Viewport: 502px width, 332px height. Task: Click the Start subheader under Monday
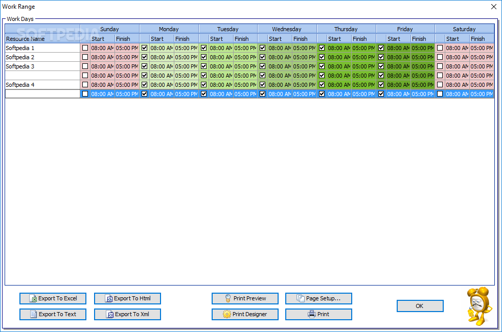pos(162,38)
